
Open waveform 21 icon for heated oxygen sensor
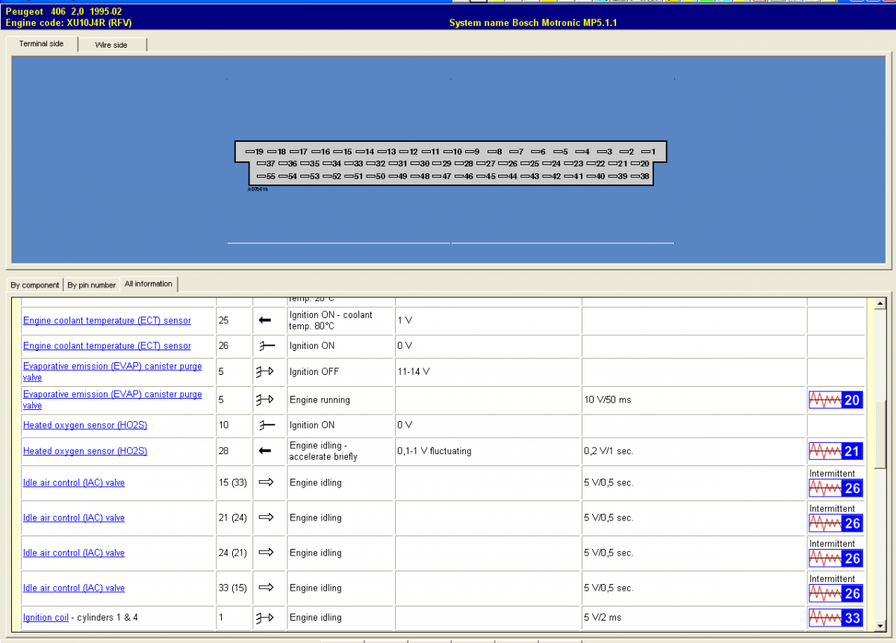pos(836,451)
